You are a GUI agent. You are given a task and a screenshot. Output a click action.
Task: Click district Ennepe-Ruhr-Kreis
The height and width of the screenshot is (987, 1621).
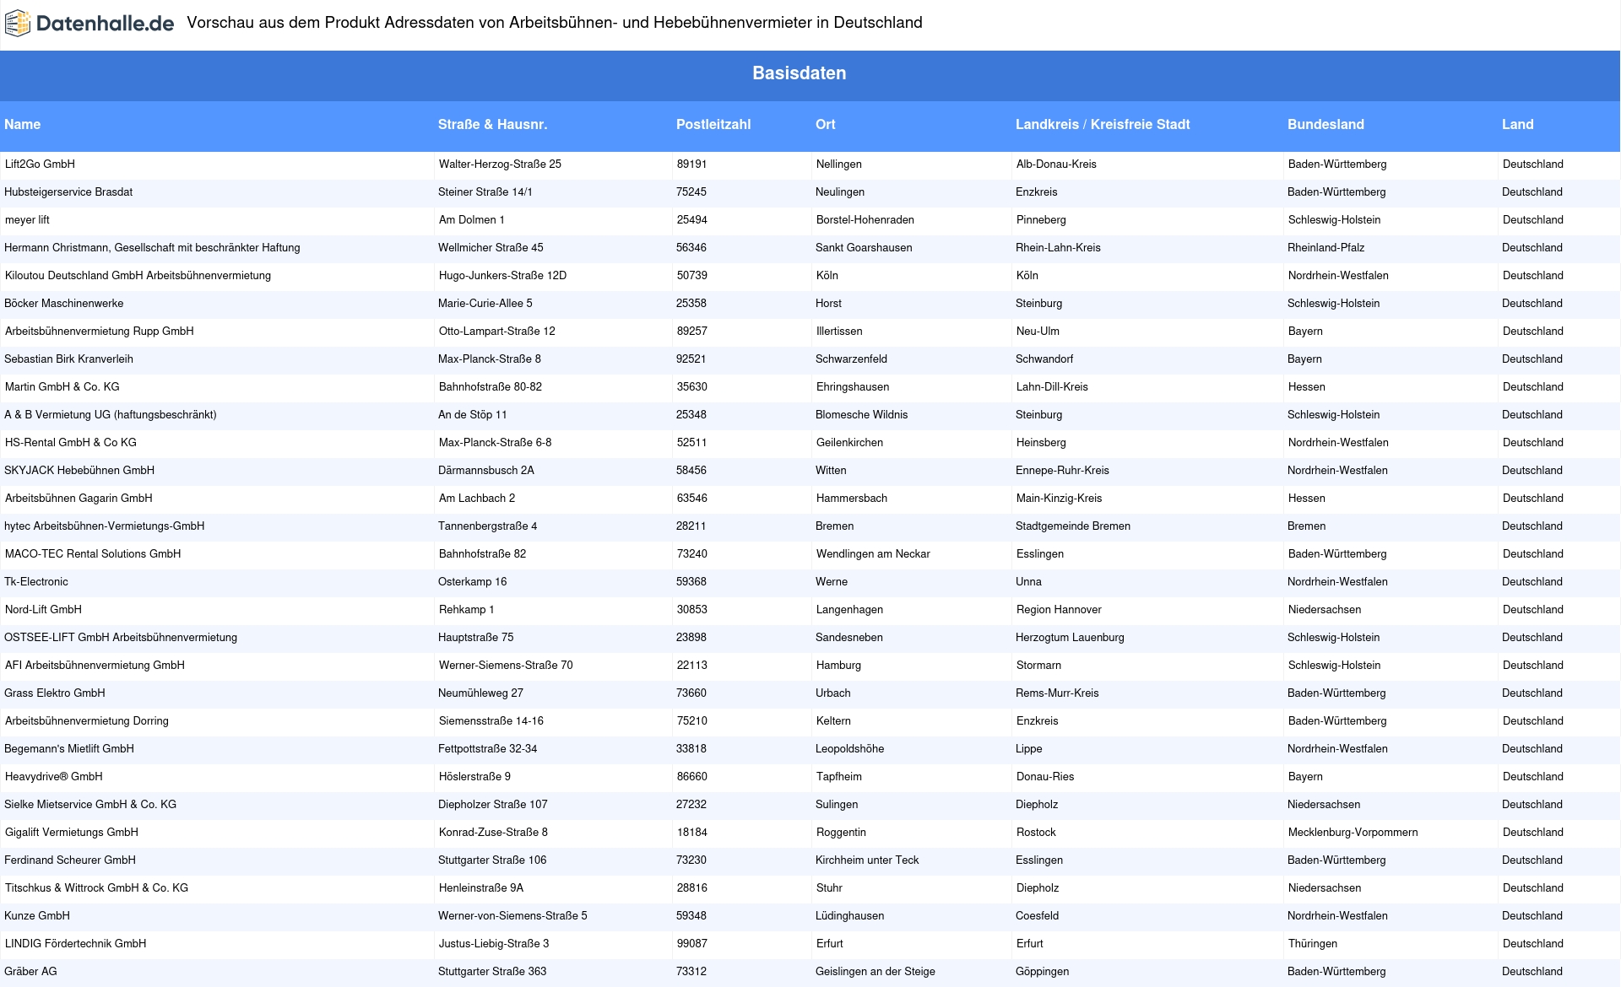tap(1062, 471)
